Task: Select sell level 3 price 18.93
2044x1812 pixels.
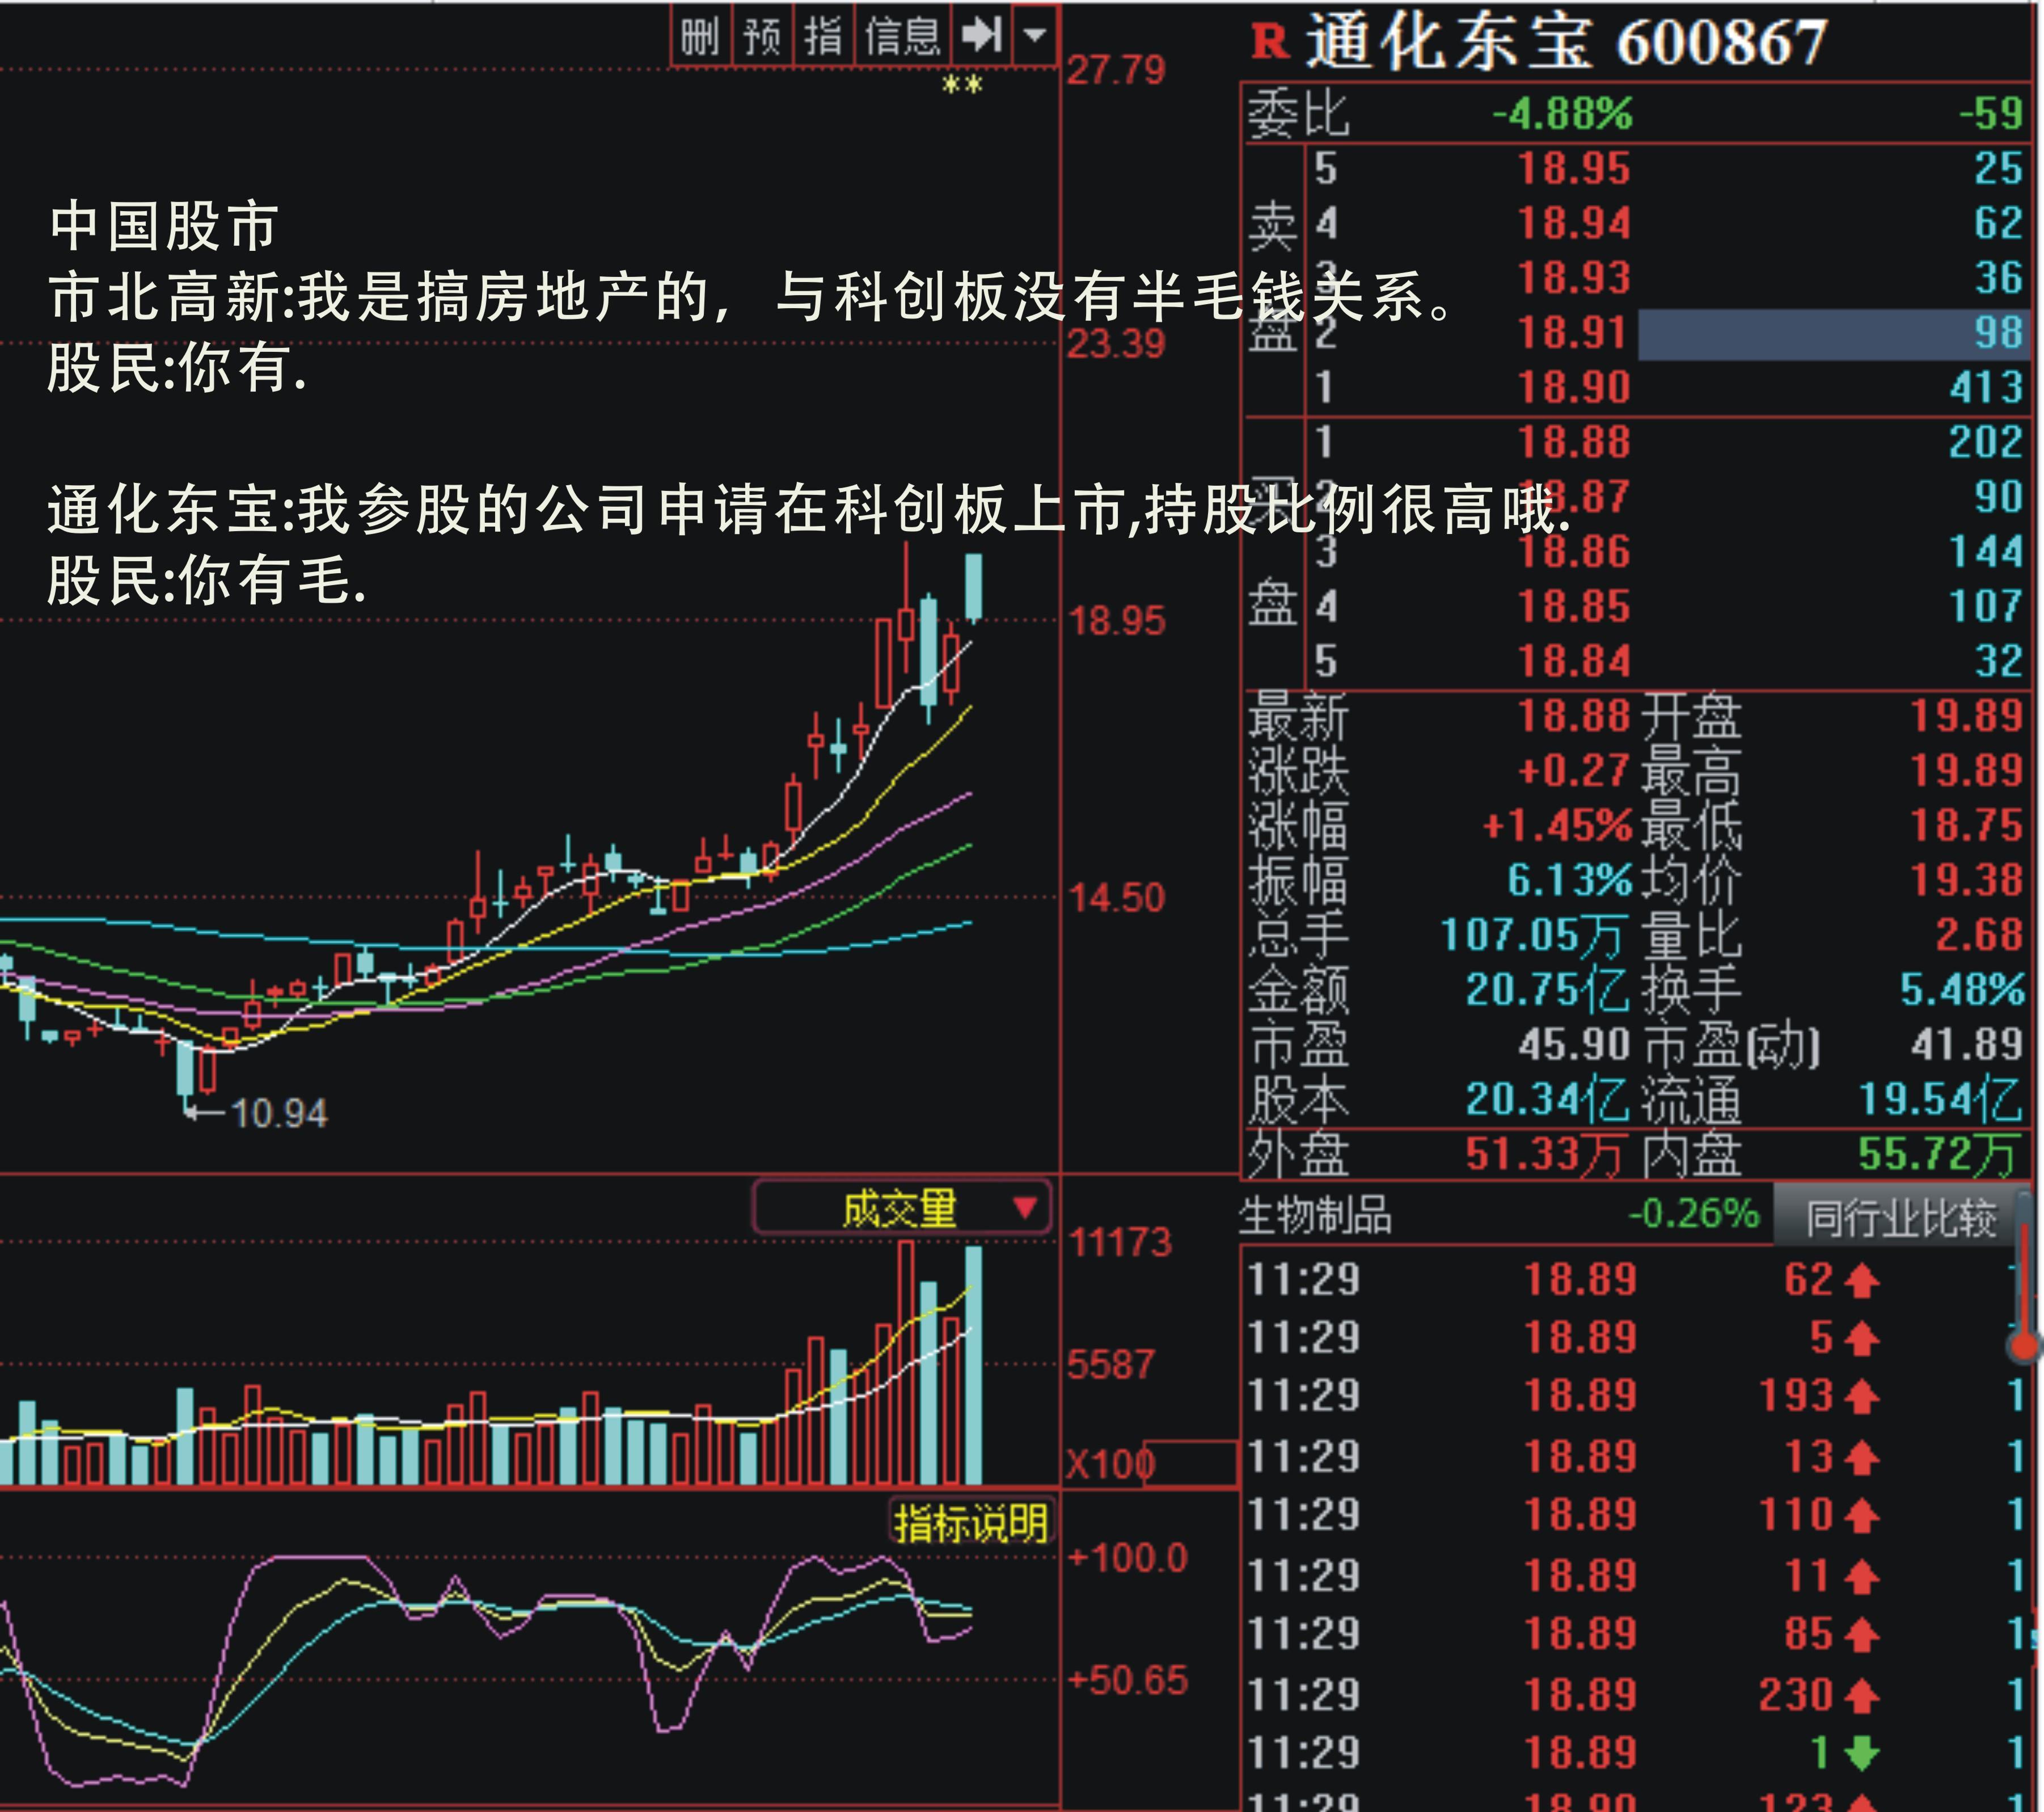Action: click(x=1574, y=278)
